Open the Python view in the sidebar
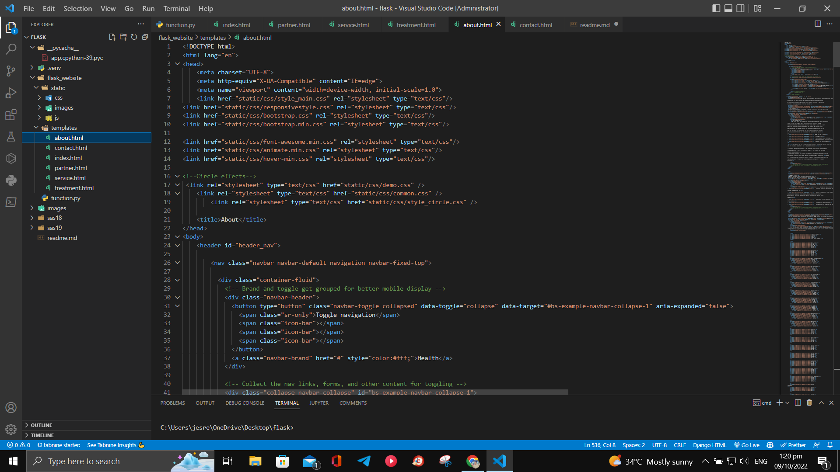 pyautogui.click(x=11, y=180)
